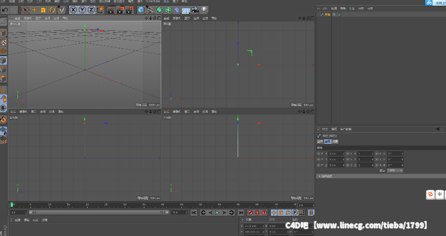Click the Undo arrow in the toolbar
Image resolution: width=446 pixels, height=236 pixels.
tap(5, 10)
